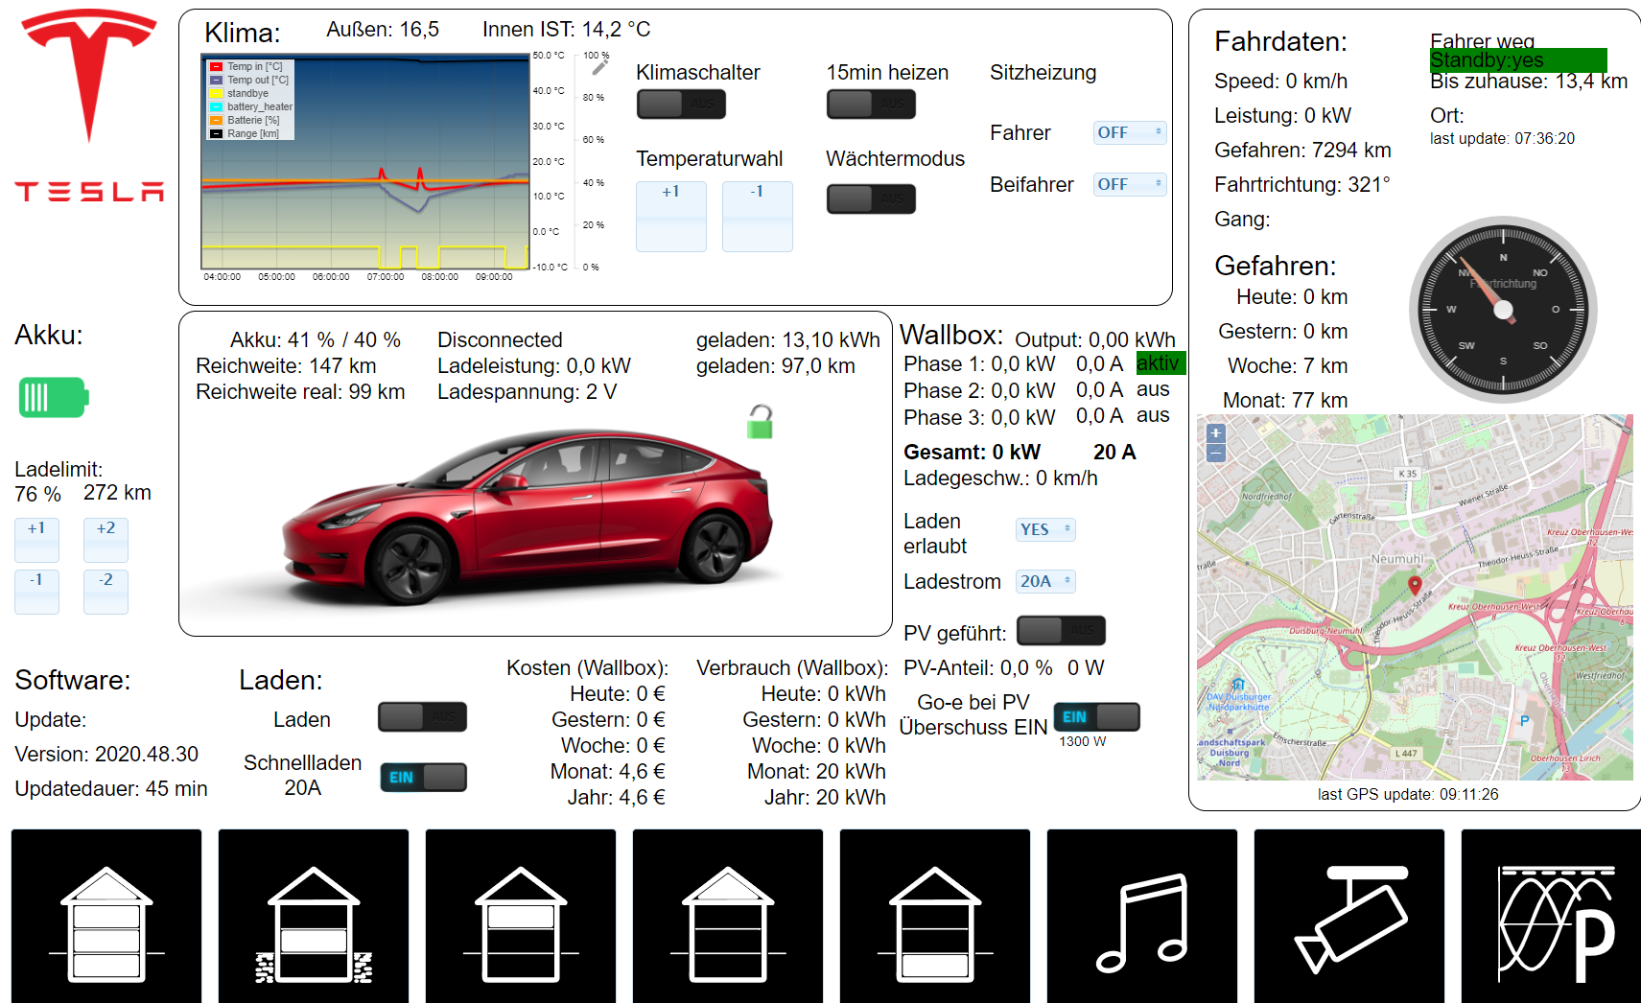
Task: Click the Batterie [%] legend entry
Action: [x=245, y=120]
